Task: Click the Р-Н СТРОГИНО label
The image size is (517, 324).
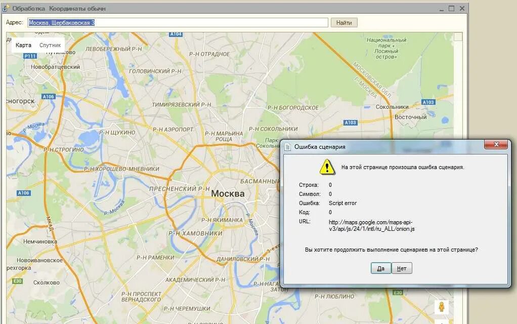Action: point(64,150)
